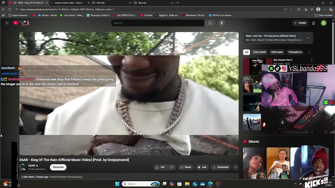Screen dimensions: 335x188
Task: Open Viggle AI bookmark
Action: 167,15
